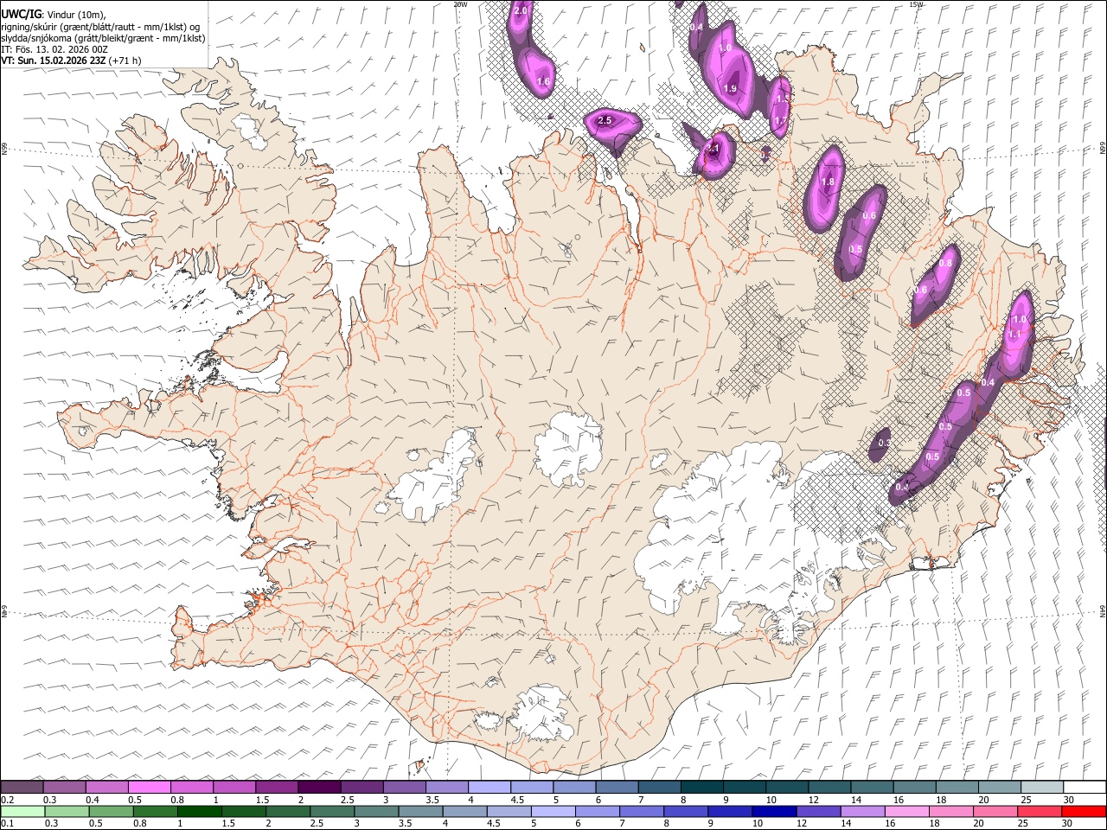Click the lower legend swatch between 0.5 and 0.8
The height and width of the screenshot is (830, 1107).
(110, 812)
